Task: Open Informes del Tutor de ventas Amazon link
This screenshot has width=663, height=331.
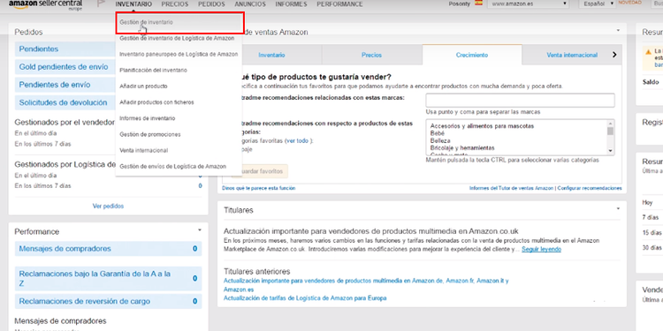Action: [x=511, y=188]
